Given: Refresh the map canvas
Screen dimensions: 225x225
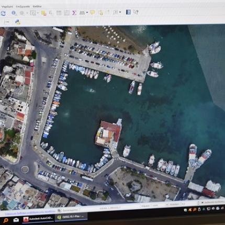Looking at the screenshot, I should [3, 13].
